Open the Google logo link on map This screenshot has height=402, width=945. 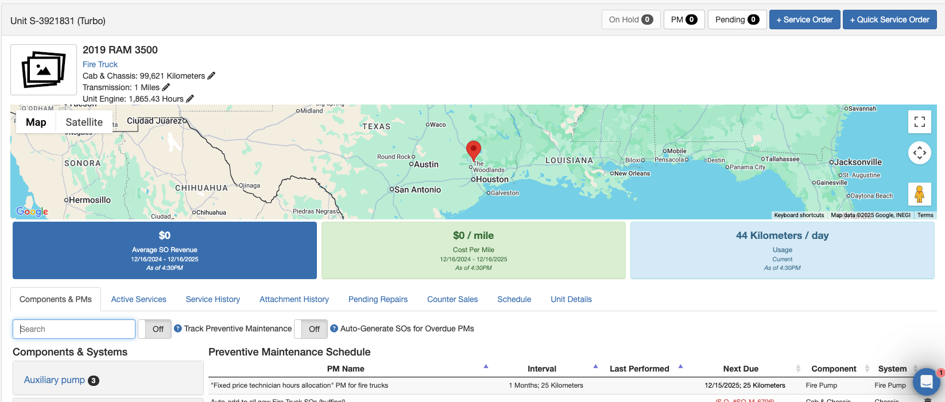32,211
